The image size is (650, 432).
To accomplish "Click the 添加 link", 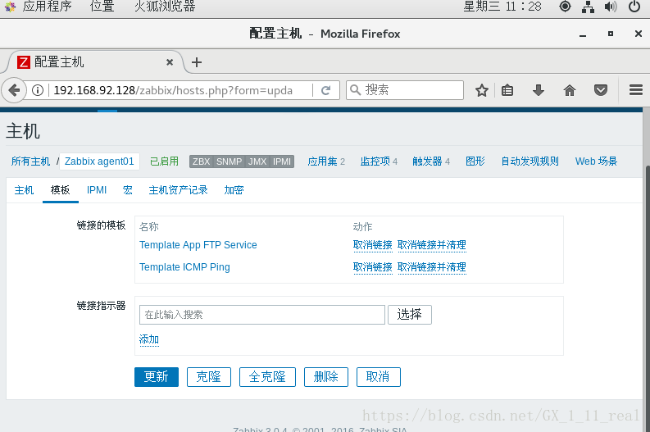I will [x=149, y=339].
